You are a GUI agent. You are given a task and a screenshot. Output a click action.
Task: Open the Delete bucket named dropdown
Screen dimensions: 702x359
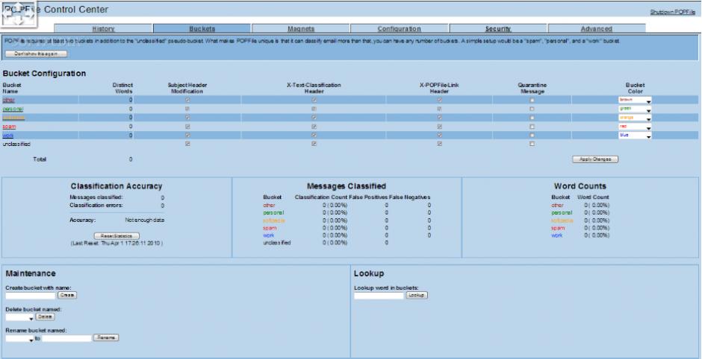click(x=19, y=317)
